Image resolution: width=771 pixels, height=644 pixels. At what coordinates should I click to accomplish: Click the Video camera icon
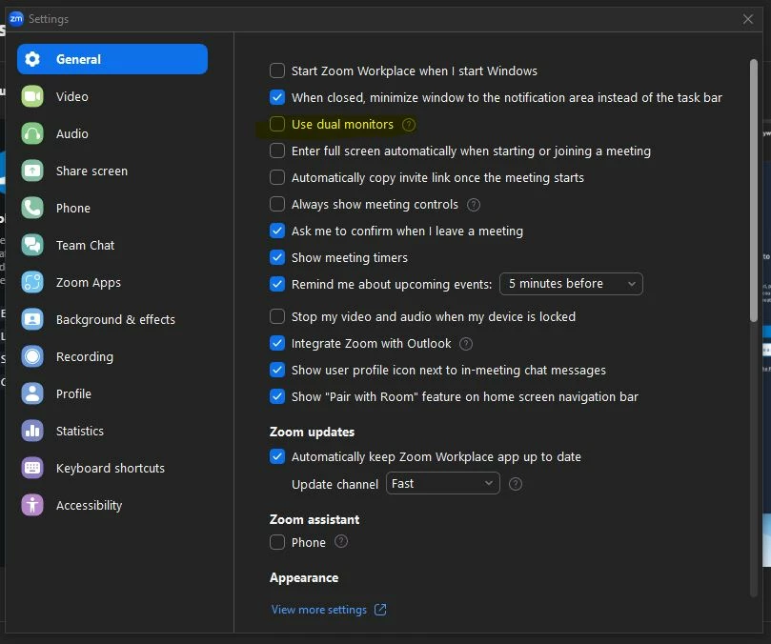(32, 96)
